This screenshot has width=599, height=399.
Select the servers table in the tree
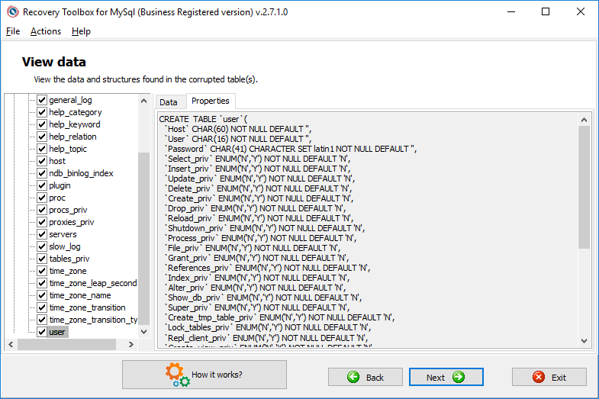63,234
